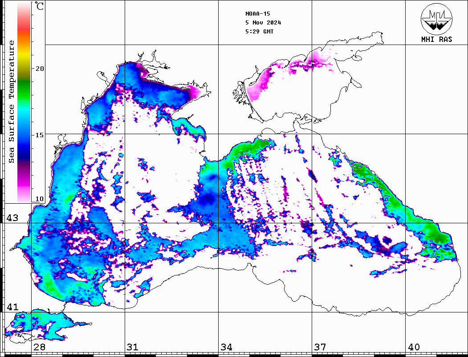Click the "20" tick on temperature scale

[39, 69]
